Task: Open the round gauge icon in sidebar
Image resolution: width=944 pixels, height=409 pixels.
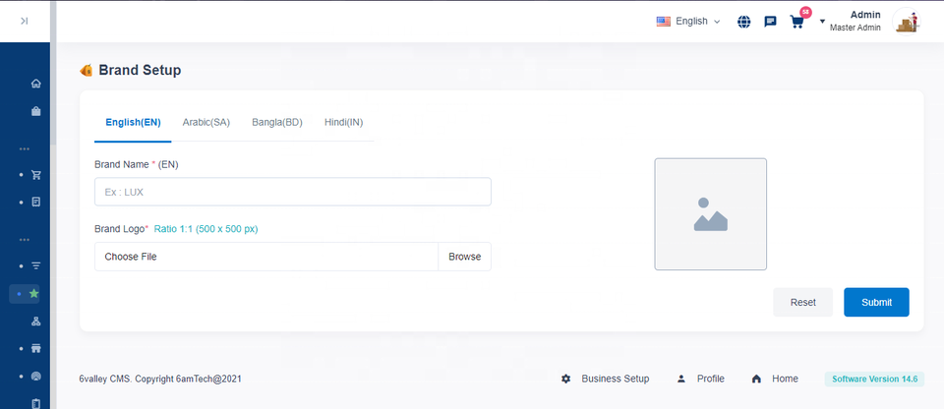Action: click(36, 376)
